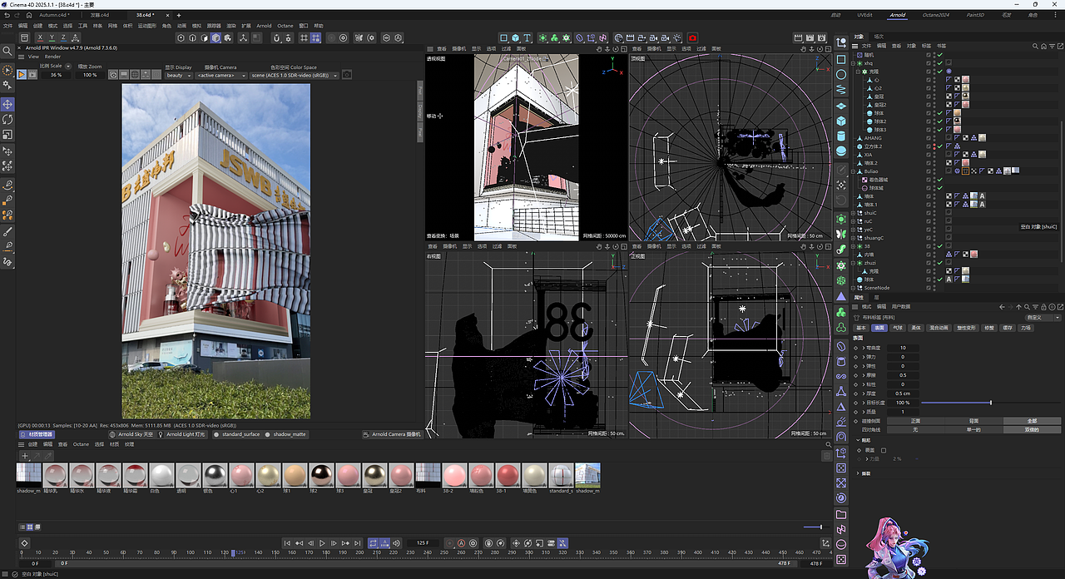Click the rectangle spline icon in side palette
Image resolution: width=1065 pixels, height=579 pixels.
(x=841, y=60)
